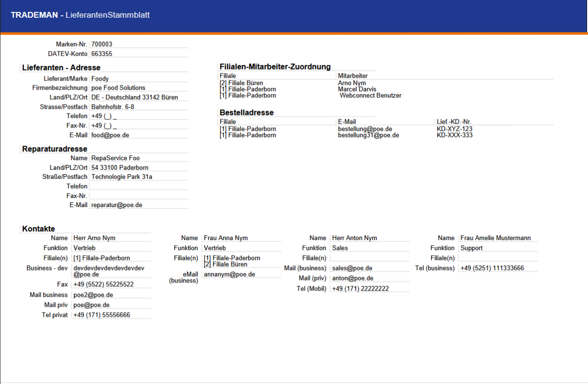Select the Firmenbezeichnung field poe Food Solutions

(138, 88)
